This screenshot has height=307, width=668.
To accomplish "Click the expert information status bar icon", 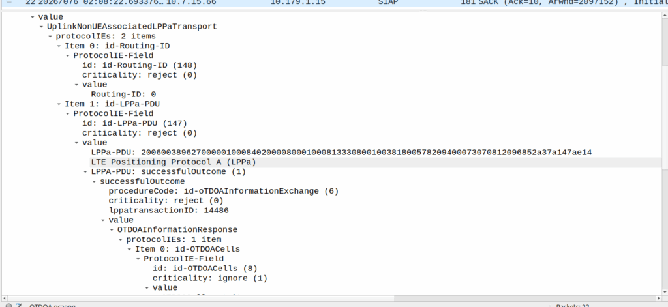I will point(7,304).
